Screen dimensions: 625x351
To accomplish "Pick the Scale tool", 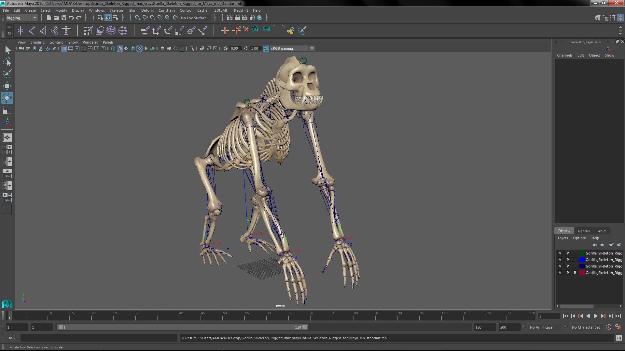I will coord(7,110).
